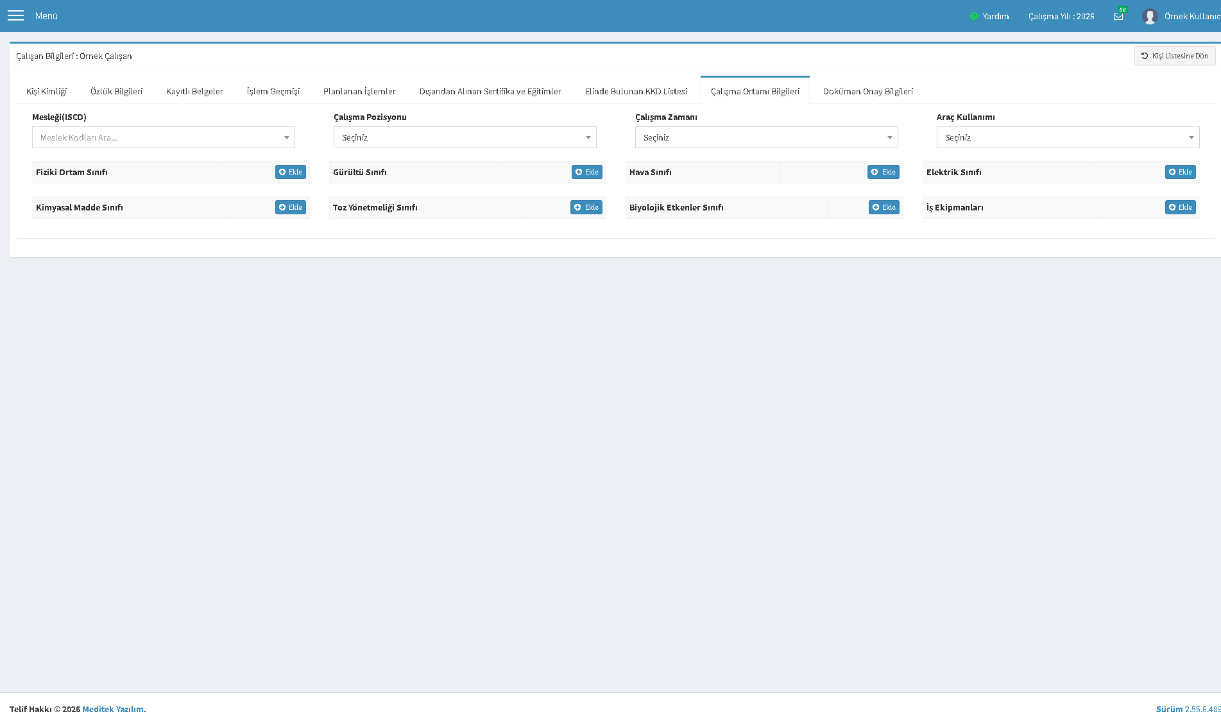The image size is (1221, 725).
Task: Expand the Çalışma Zamanı dropdown
Action: (767, 137)
